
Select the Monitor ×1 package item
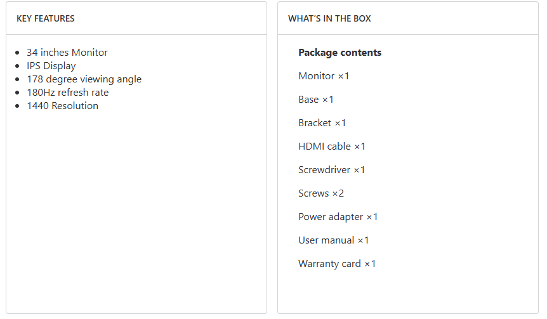click(x=324, y=76)
